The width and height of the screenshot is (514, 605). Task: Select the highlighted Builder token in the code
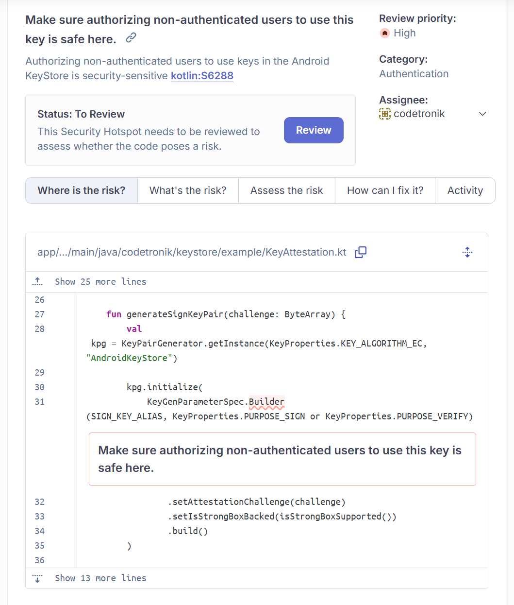267,402
